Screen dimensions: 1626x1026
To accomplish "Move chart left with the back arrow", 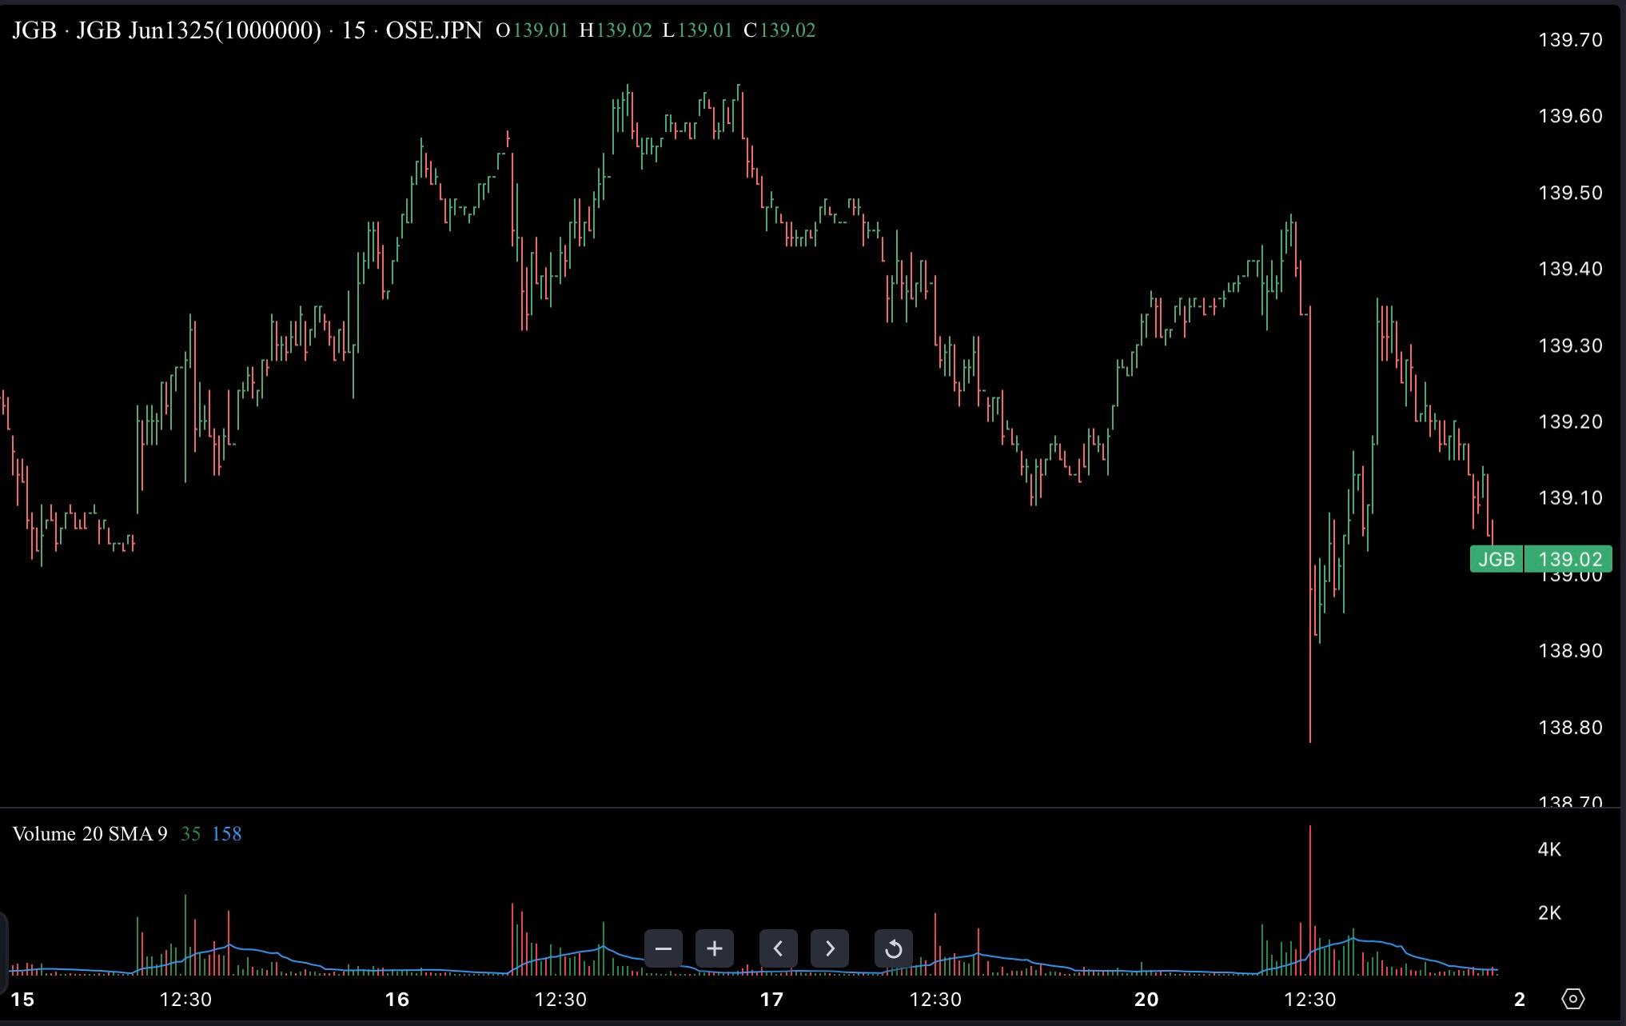I will (778, 948).
